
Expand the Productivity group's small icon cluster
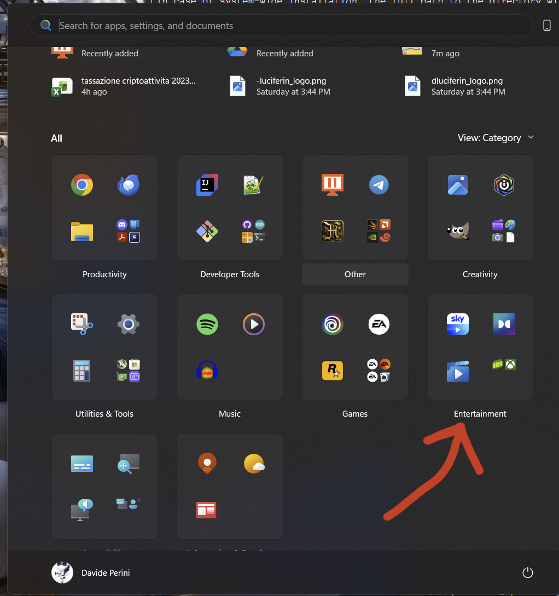coord(129,231)
